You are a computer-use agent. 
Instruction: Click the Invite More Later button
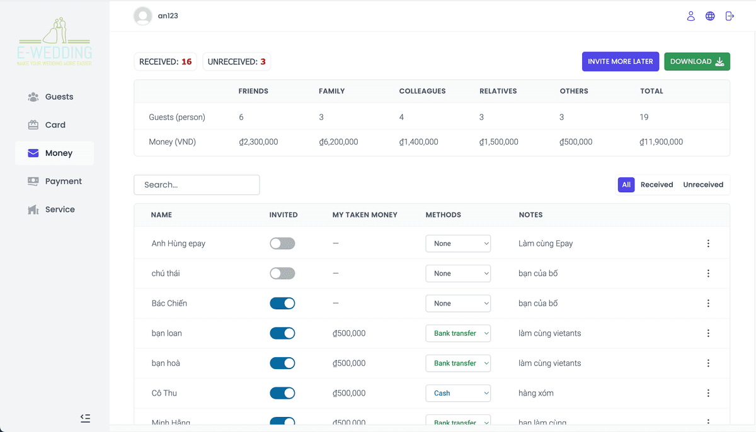click(x=620, y=62)
